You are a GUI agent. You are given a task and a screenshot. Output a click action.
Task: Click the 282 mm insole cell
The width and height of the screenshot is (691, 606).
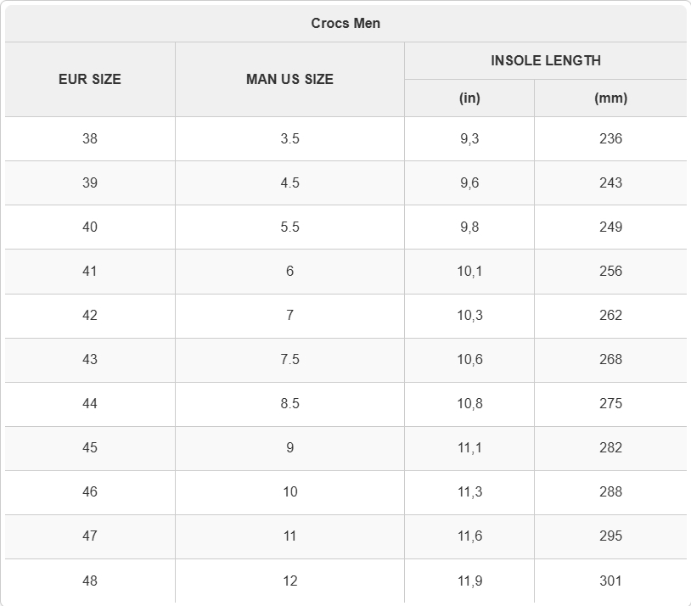coord(610,448)
